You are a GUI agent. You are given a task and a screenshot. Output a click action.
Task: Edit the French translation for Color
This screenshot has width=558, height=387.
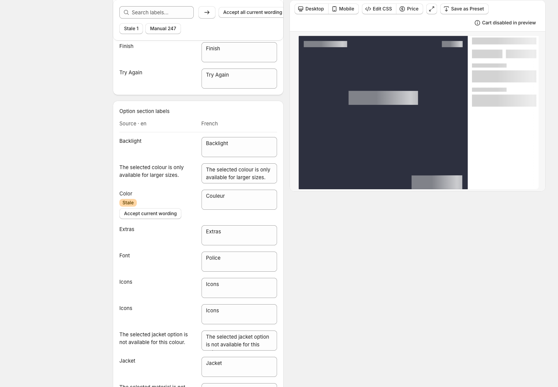click(239, 200)
